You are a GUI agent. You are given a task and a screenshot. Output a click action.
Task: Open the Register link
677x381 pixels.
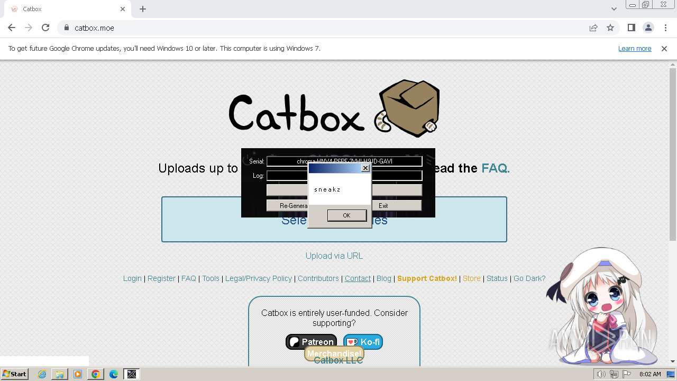click(161, 278)
